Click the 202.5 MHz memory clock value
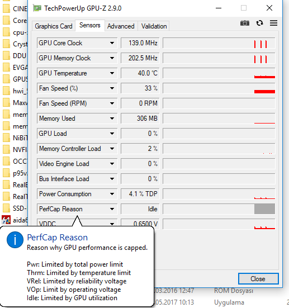The image size is (289, 308). 140,58
